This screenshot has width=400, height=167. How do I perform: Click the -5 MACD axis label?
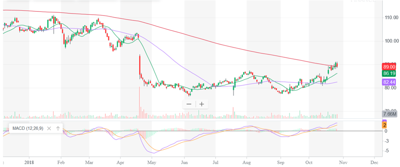(385, 151)
